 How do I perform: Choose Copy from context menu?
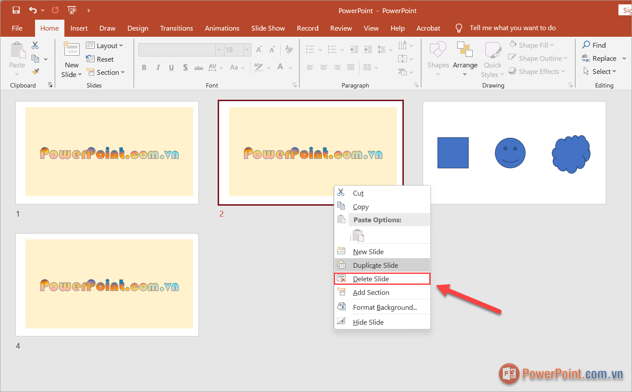point(382,206)
